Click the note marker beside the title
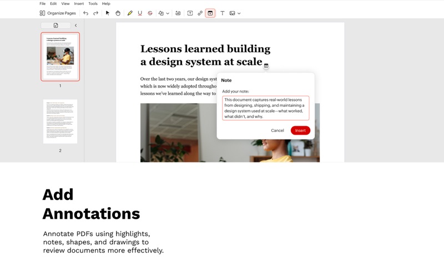The image size is (444, 277). pyautogui.click(x=266, y=66)
